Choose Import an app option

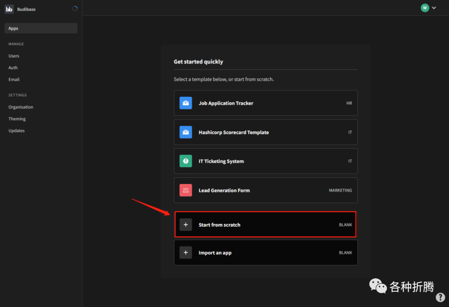[266, 253]
